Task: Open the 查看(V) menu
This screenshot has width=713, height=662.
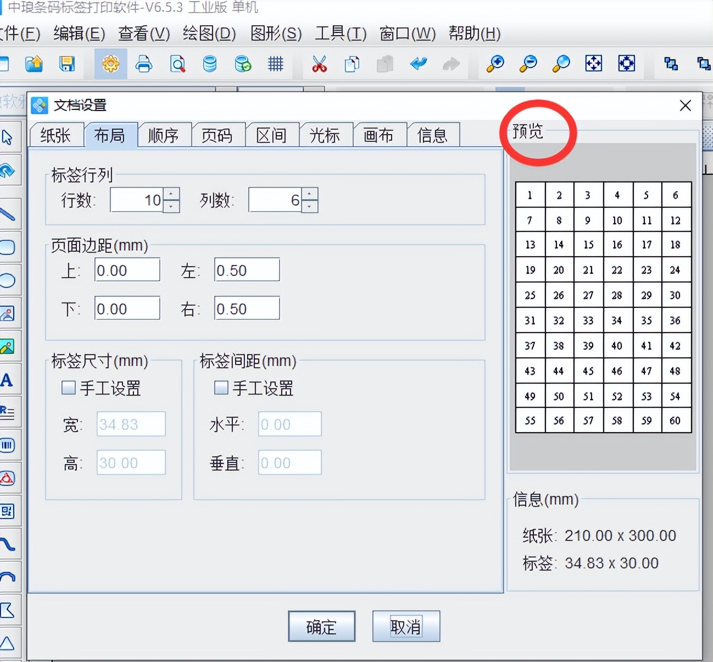Action: [x=144, y=34]
